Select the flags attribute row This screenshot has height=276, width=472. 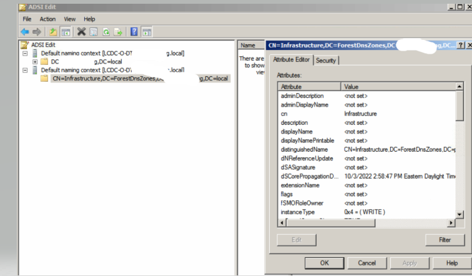point(366,194)
